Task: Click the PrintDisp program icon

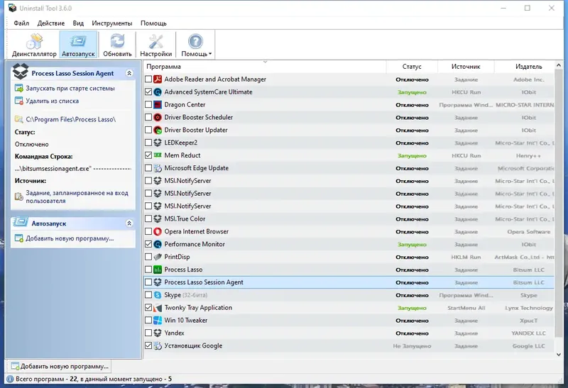Action: 158,257
